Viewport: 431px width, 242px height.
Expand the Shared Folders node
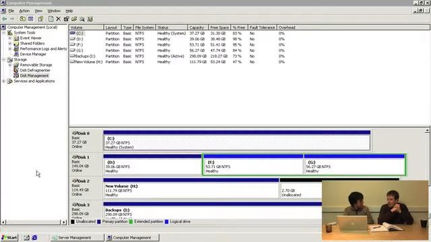pyautogui.click(x=10, y=43)
